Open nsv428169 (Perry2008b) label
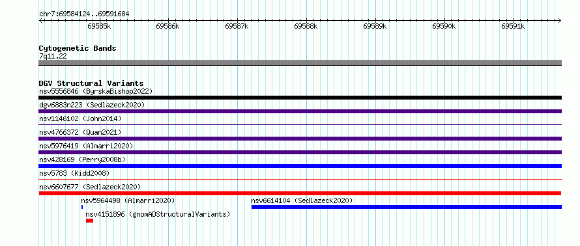580x246 pixels. click(x=82, y=159)
